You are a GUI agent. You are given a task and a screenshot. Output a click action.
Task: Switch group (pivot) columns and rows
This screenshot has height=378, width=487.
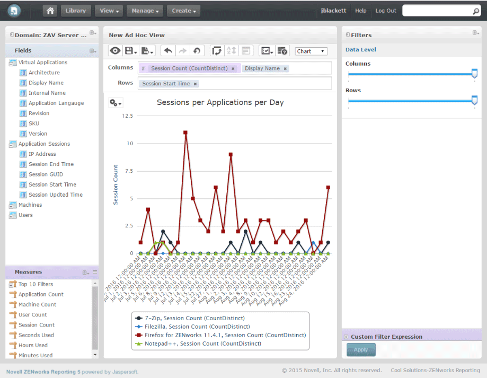pyautogui.click(x=217, y=50)
